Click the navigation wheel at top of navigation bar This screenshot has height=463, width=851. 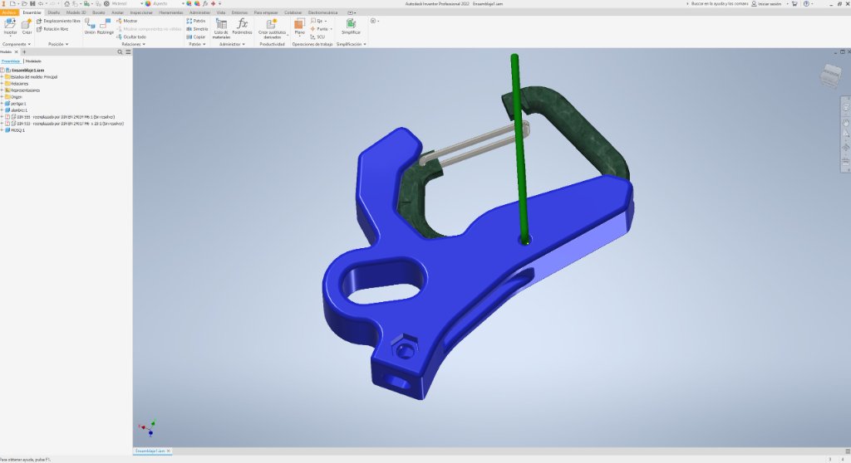(845, 107)
